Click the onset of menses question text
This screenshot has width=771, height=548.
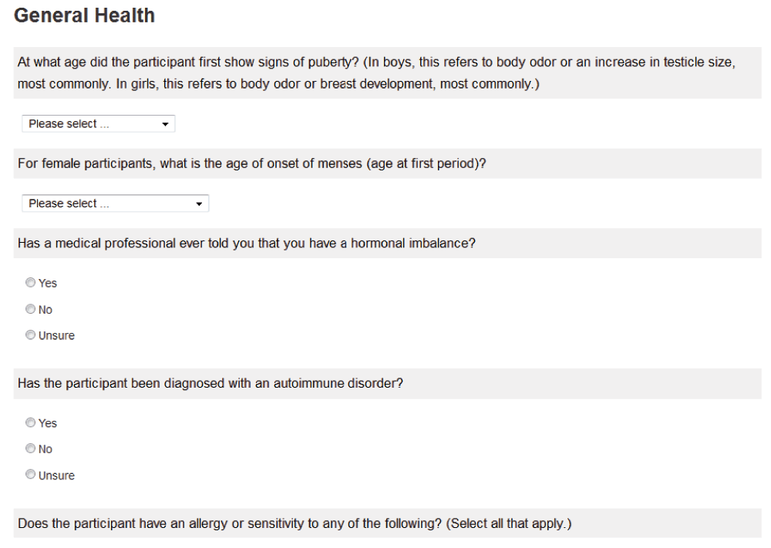(252, 163)
